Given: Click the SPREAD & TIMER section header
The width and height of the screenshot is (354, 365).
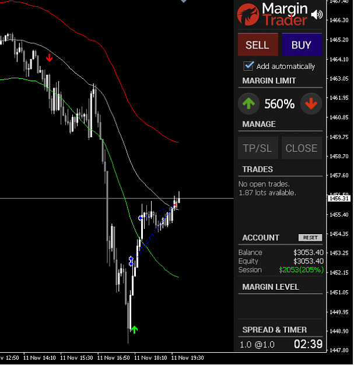Looking at the screenshot, I should (275, 329).
